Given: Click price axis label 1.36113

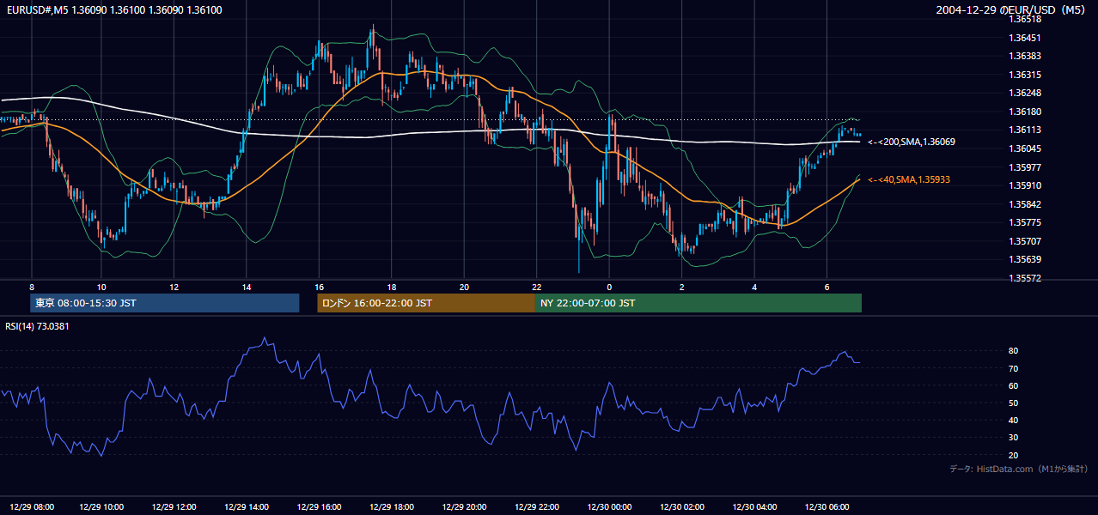Looking at the screenshot, I should pos(1026,130).
